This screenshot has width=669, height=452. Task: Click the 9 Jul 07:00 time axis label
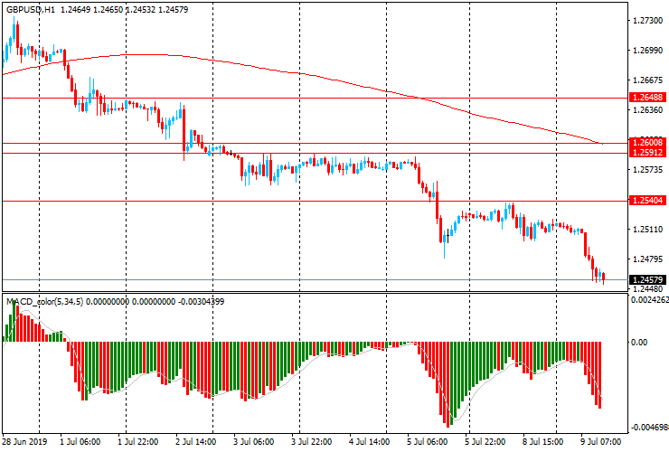600,442
